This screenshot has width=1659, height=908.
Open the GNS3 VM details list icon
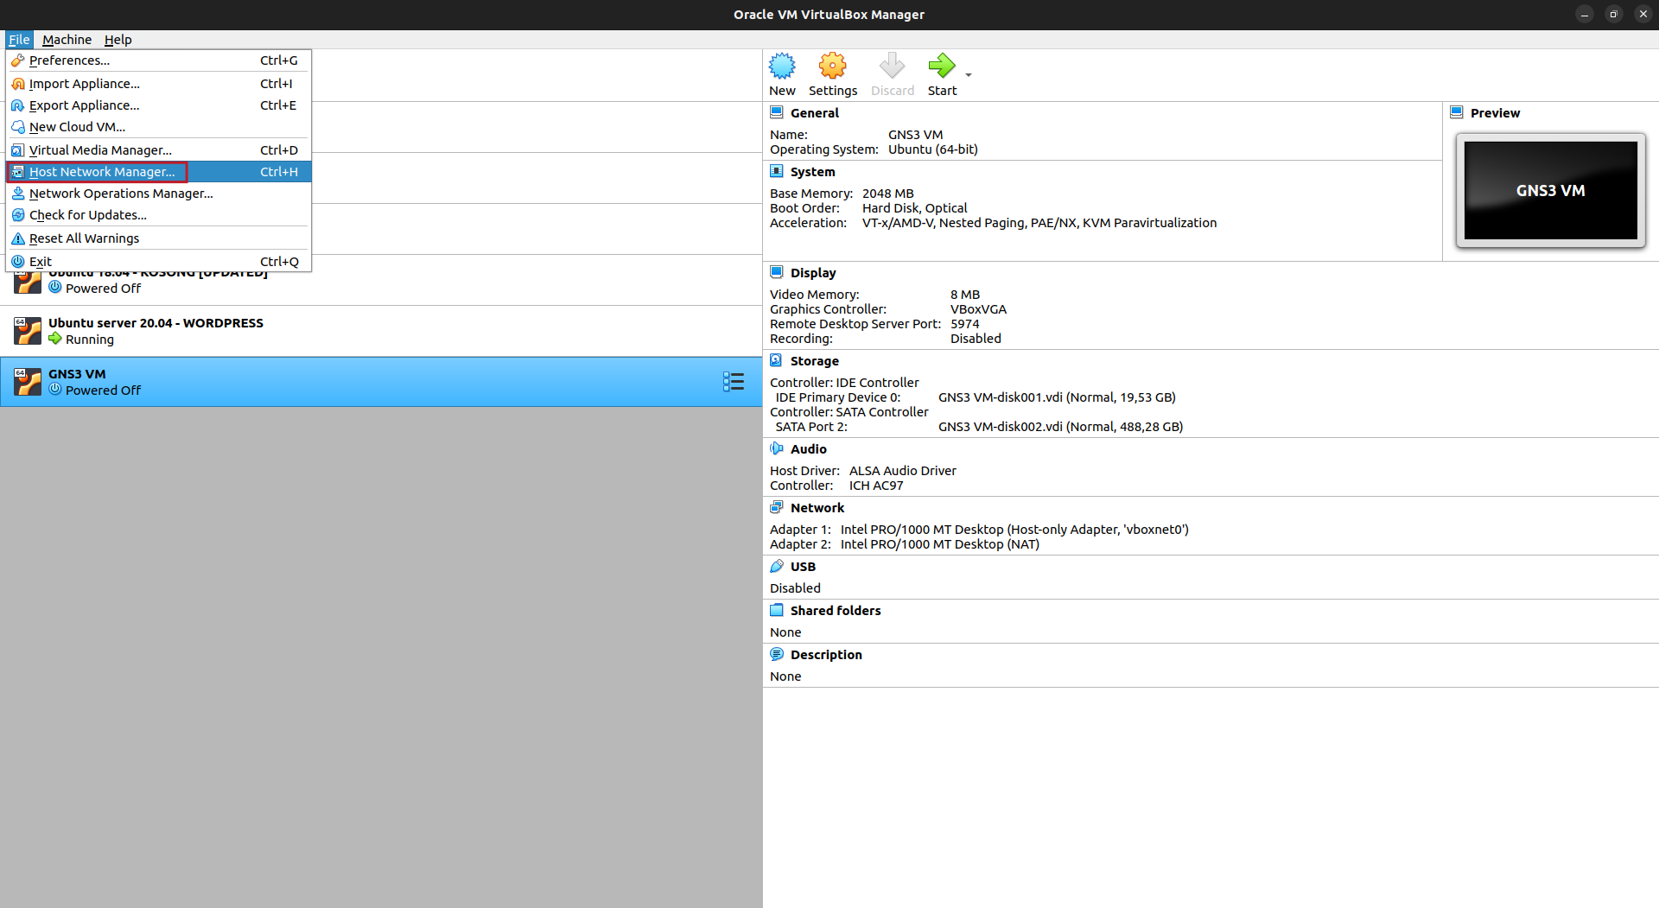click(733, 381)
